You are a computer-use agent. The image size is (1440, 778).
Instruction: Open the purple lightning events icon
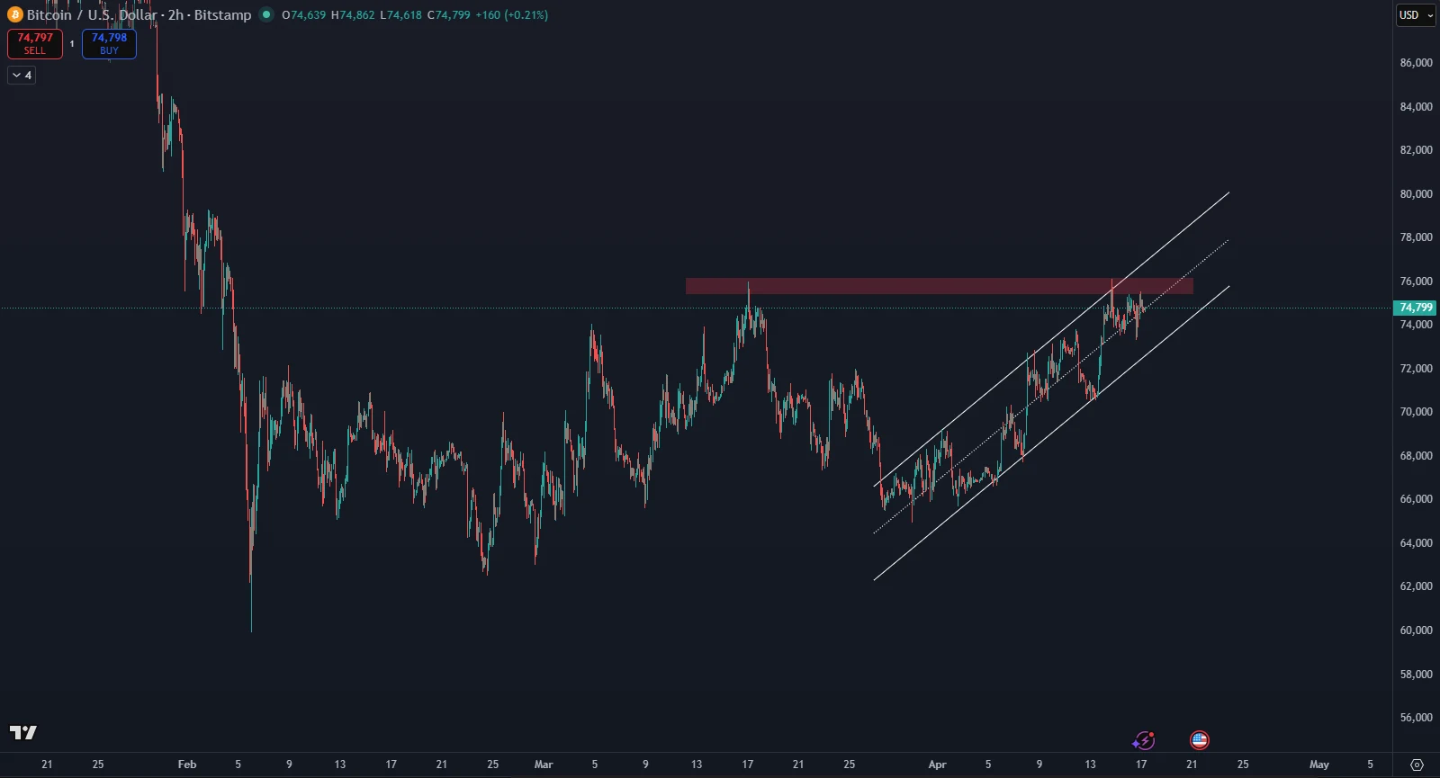(x=1143, y=740)
